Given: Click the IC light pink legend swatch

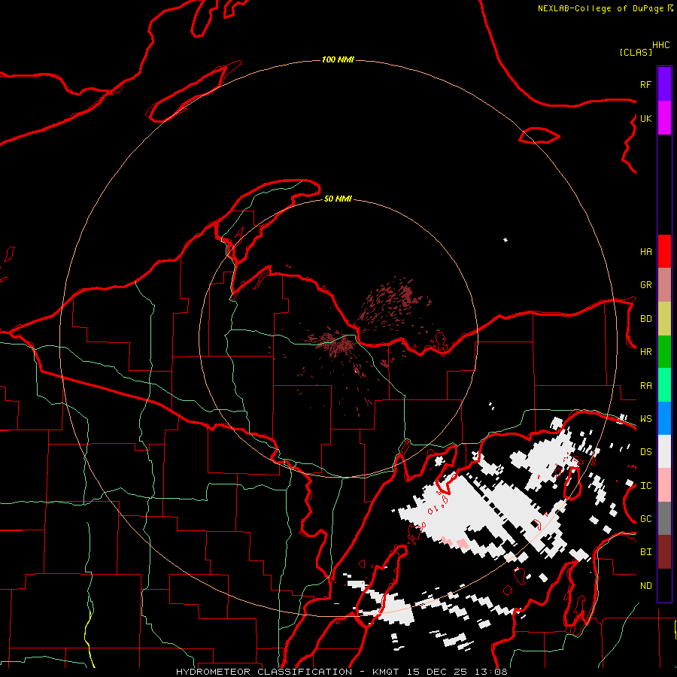Looking at the screenshot, I should [x=664, y=485].
